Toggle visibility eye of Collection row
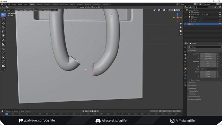 [x=220, y=12]
